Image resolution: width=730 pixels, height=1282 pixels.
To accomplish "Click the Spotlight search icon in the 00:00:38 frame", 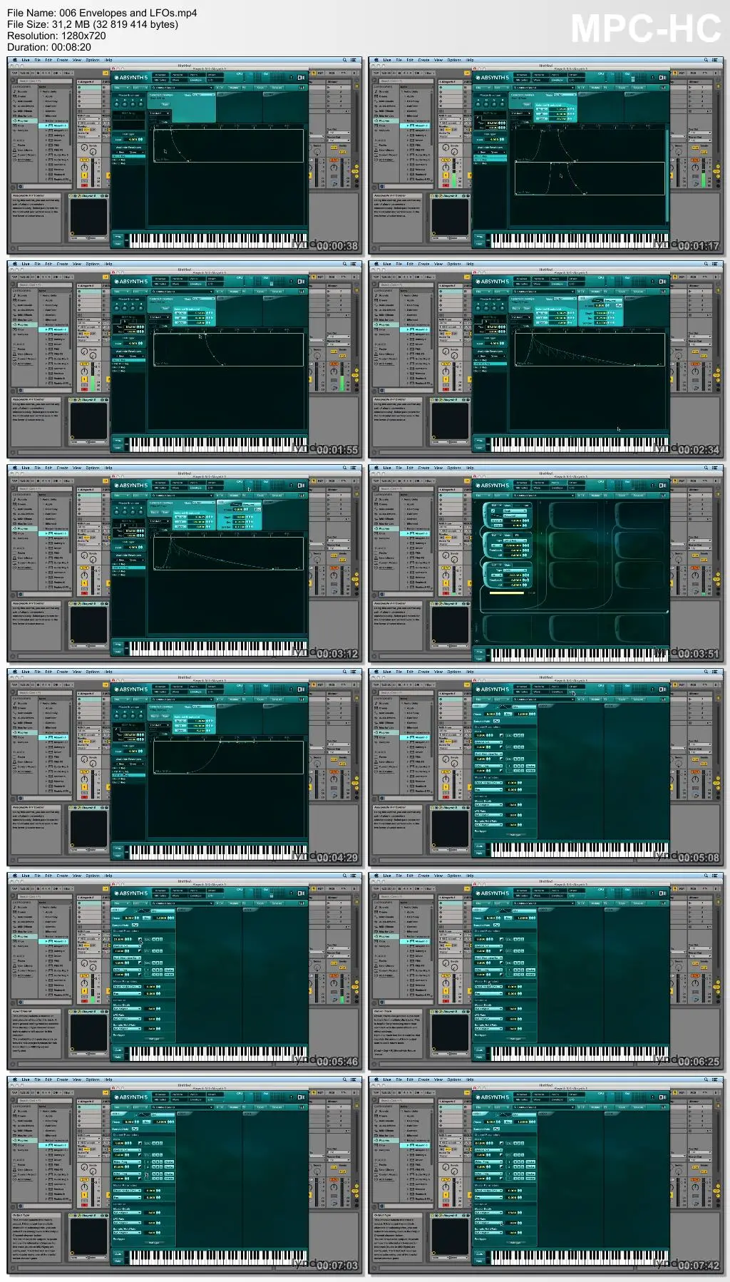I will coord(345,60).
